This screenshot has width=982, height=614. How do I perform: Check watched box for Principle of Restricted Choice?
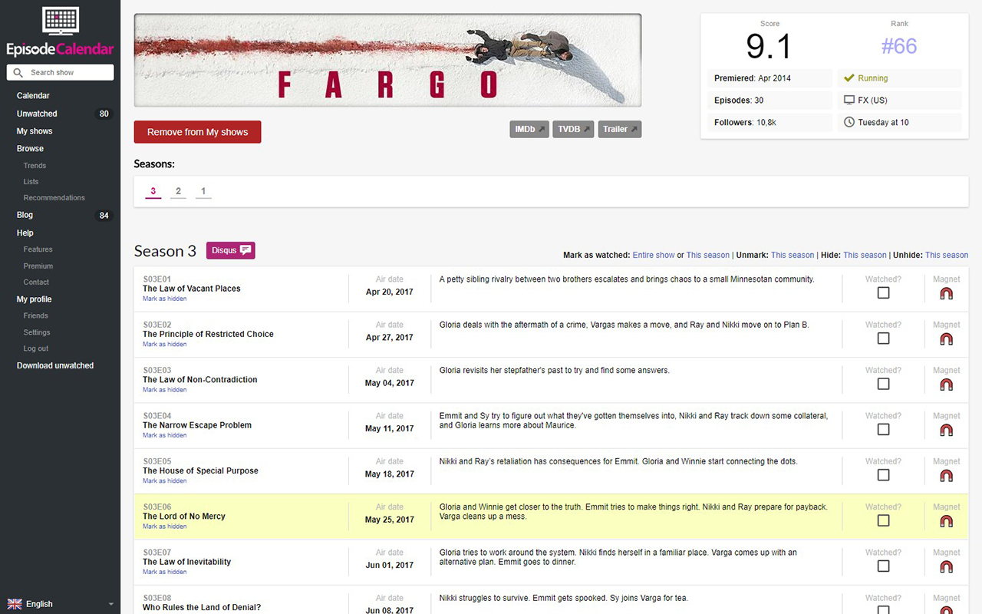click(883, 338)
